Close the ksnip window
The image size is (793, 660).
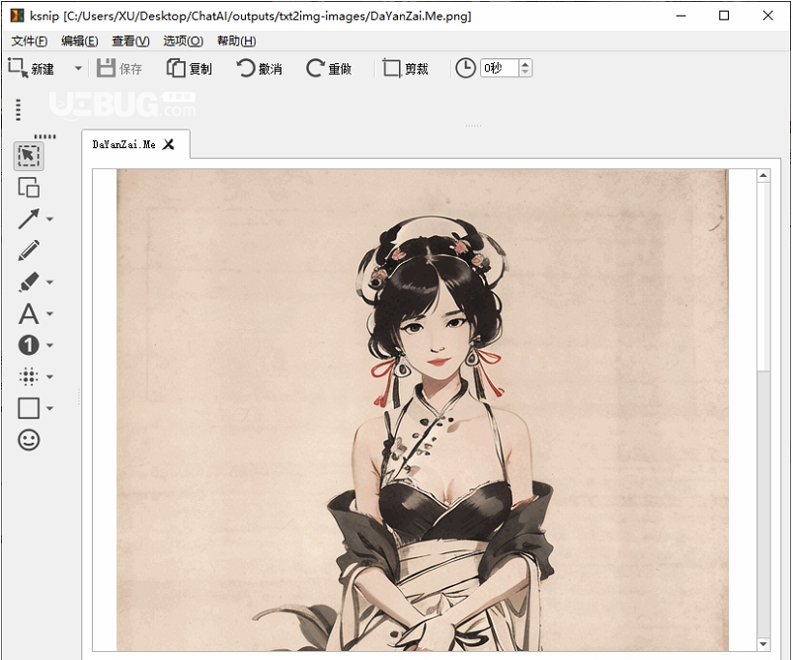pos(767,16)
